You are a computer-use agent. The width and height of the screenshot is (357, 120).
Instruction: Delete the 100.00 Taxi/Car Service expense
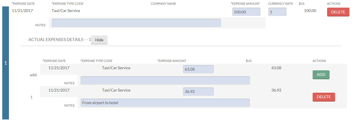pos(338,12)
